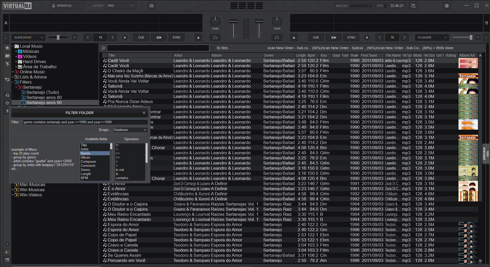490x267 pixels.
Task: Close the Filter Folder dialog
Action: [x=144, y=113]
